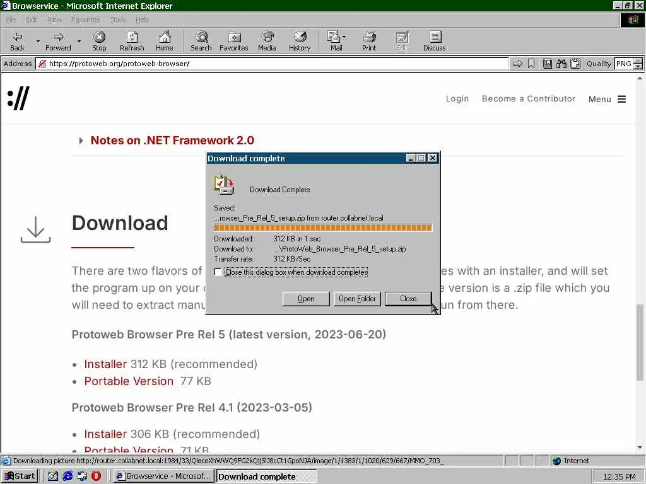The image size is (646, 484).
Task: Click the Protoweb :// logo
Action: (18, 99)
